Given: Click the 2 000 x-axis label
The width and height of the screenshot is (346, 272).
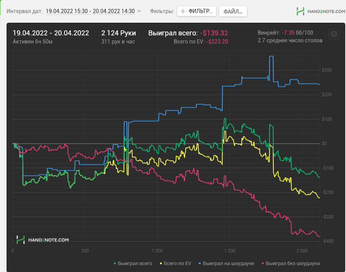Looking at the screenshot, I should tap(302, 251).
